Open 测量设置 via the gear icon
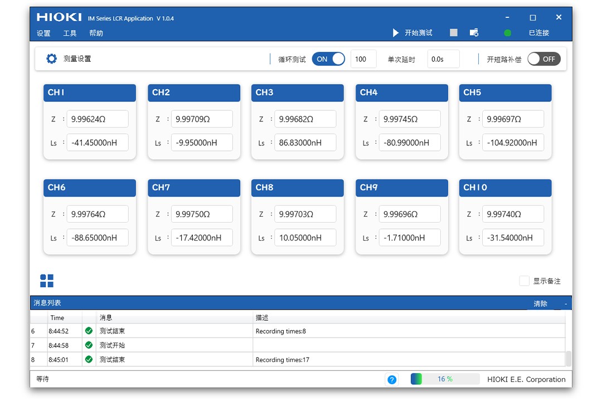 pyautogui.click(x=52, y=59)
